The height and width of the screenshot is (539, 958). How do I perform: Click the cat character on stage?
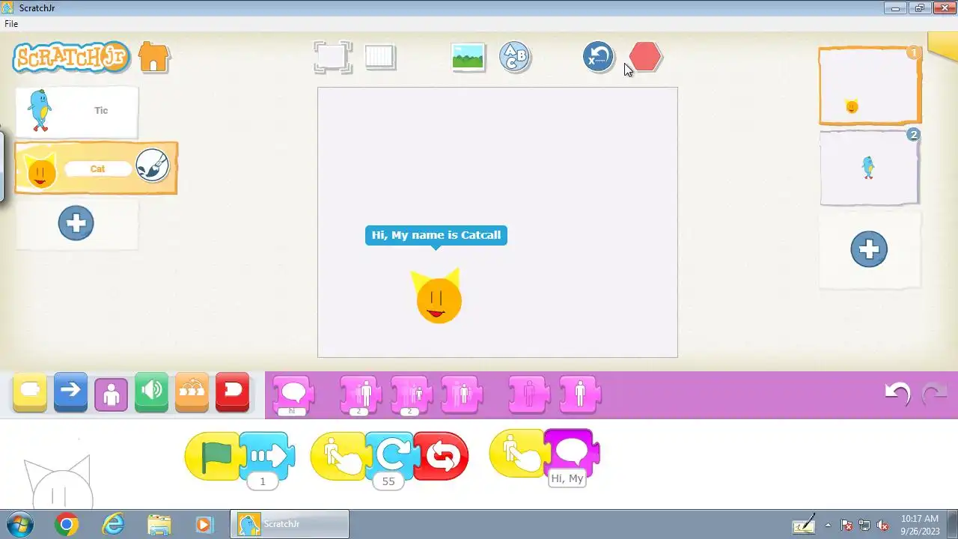[437, 296]
